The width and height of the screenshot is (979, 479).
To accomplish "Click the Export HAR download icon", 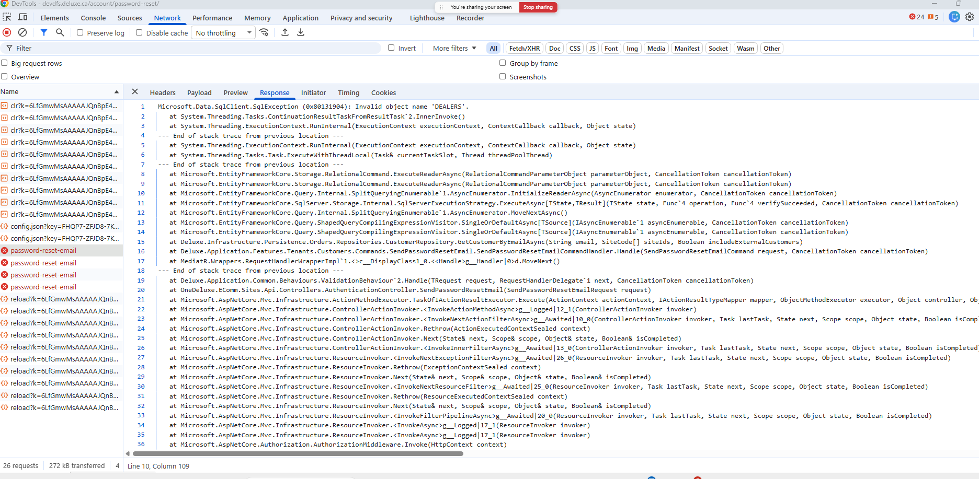I will (x=301, y=32).
